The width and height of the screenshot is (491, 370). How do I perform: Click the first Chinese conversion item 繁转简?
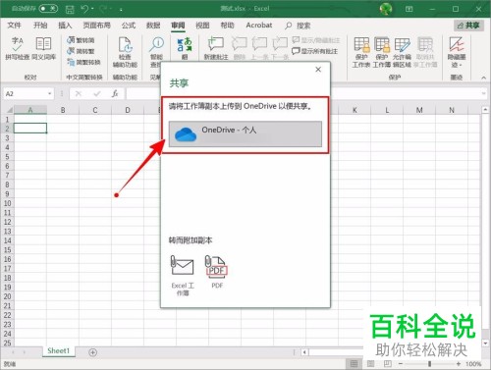coord(81,40)
